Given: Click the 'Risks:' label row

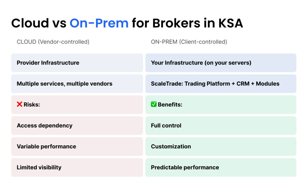Looking at the screenshot, I should coord(77,105).
